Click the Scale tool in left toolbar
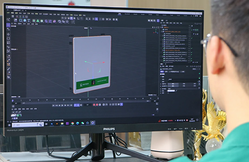Screen dimensions: 249x162 click(x=8, y=42)
